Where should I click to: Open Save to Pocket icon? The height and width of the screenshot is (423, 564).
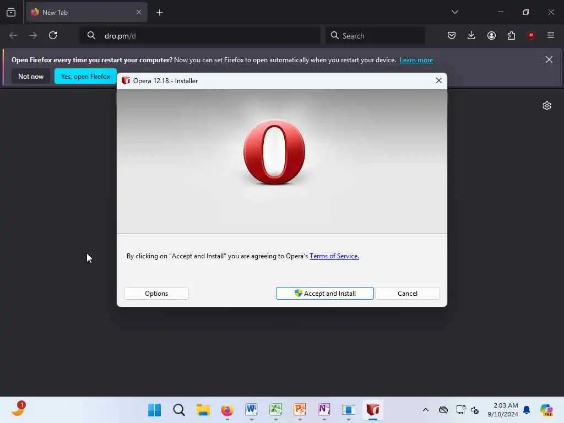pyautogui.click(x=452, y=35)
